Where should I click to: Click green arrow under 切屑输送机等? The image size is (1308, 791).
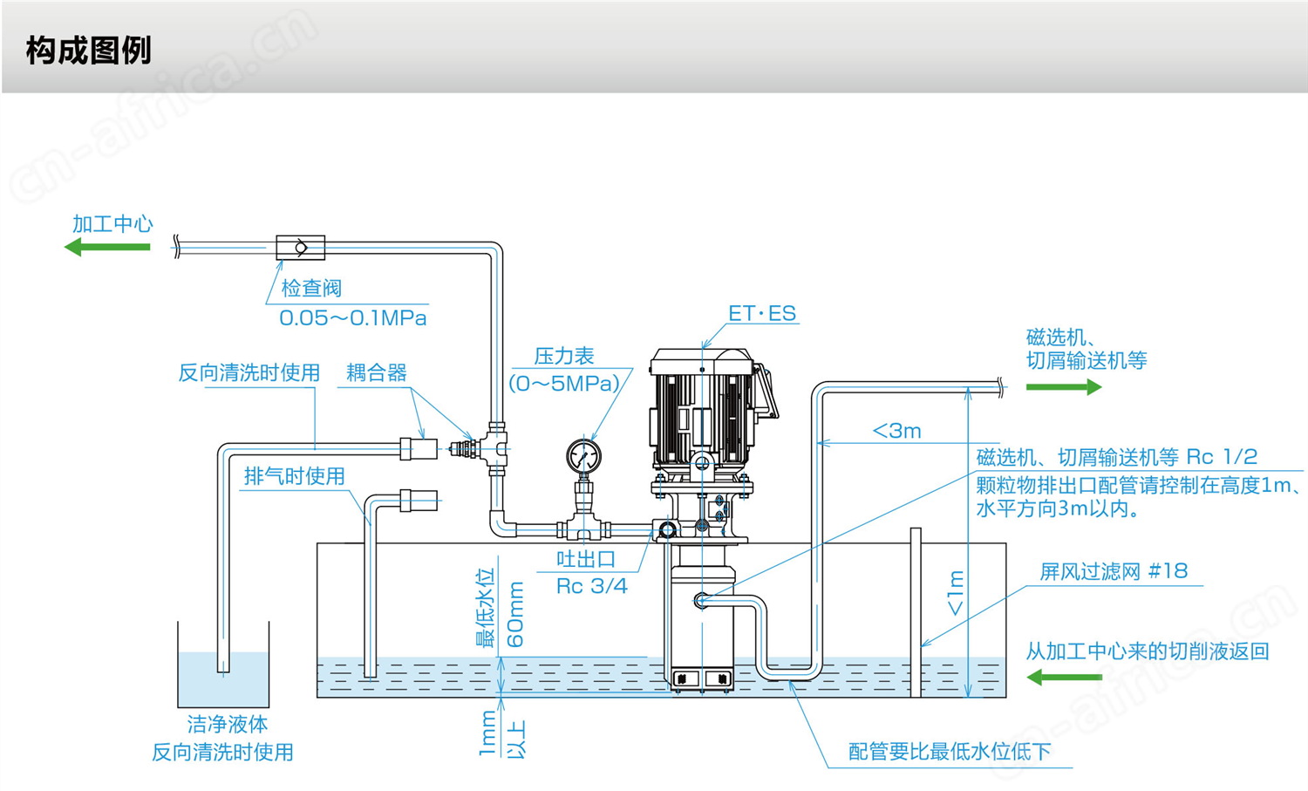click(1064, 386)
